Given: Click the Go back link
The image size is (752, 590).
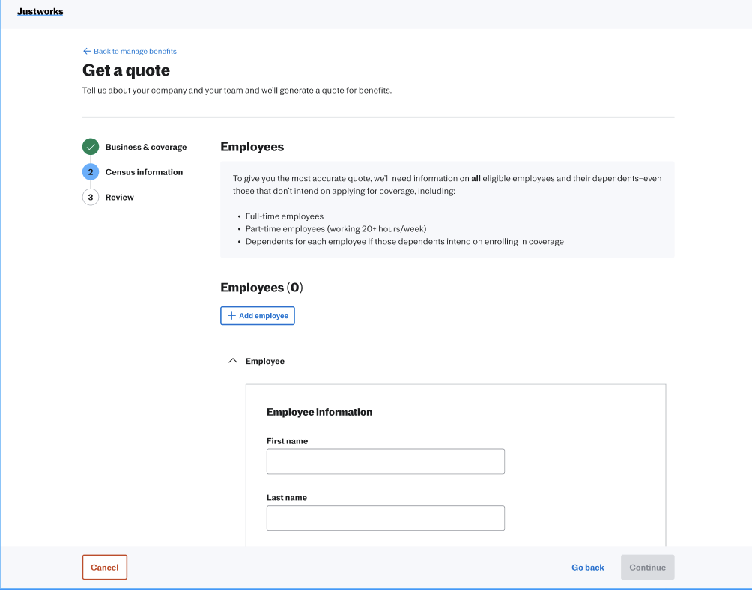Looking at the screenshot, I should click(587, 568).
